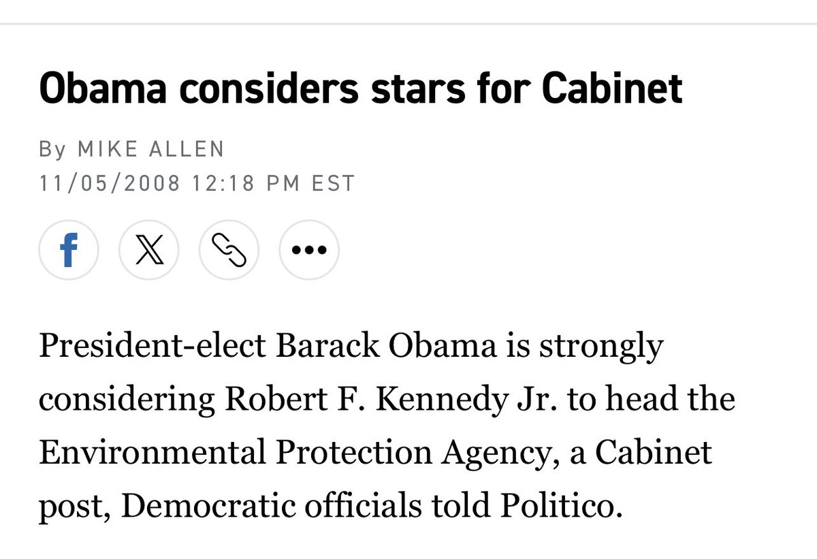Open author Mike Allen's byline

tap(151, 149)
